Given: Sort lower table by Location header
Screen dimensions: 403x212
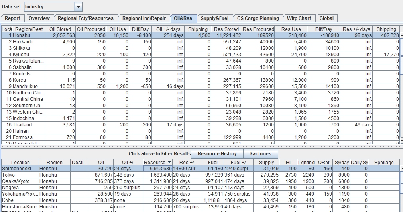Looking at the screenshot, I should tap(20, 163).
